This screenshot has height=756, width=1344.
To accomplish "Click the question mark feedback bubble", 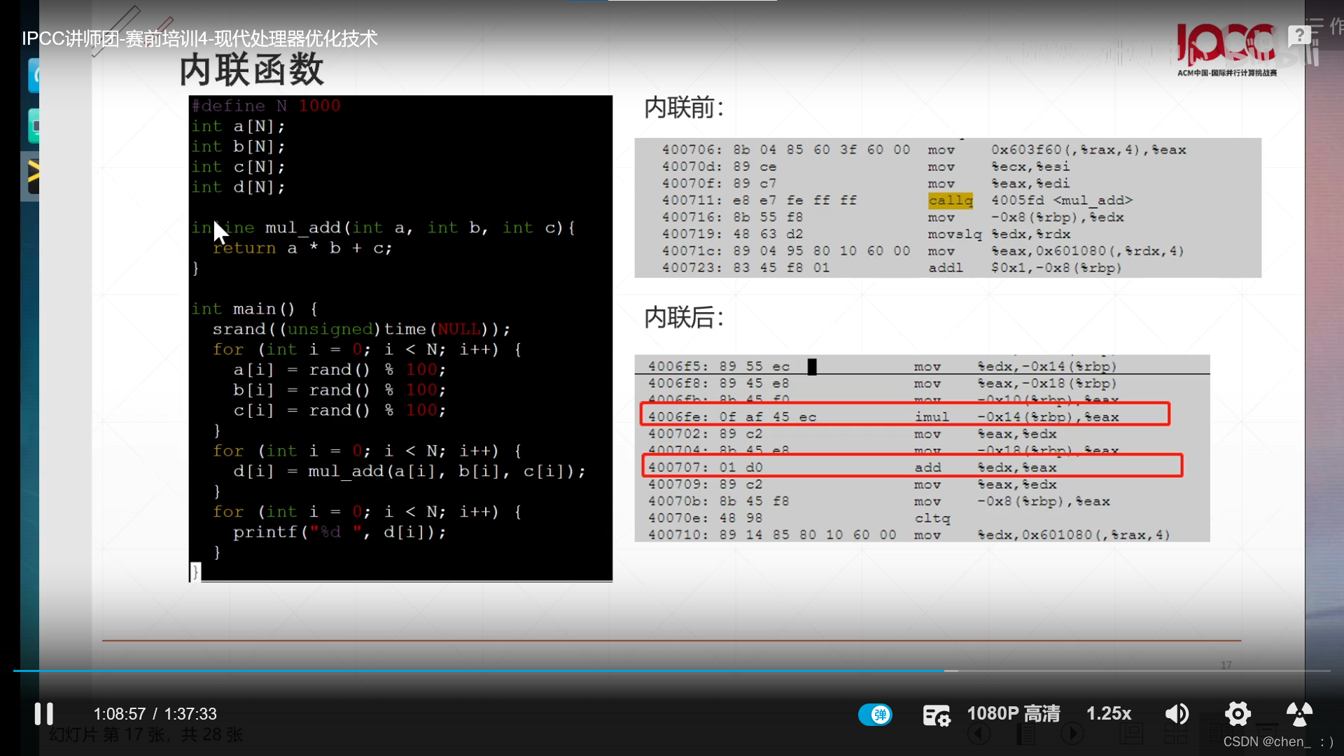I will (x=1299, y=35).
